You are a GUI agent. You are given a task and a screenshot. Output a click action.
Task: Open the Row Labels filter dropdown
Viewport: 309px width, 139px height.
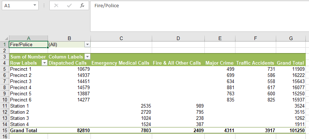(45, 63)
